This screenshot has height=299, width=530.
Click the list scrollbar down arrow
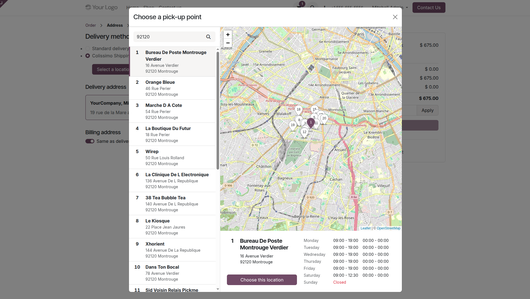pyautogui.click(x=218, y=289)
